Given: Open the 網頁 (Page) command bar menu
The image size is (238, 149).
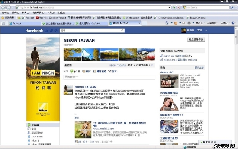Looking at the screenshot, I should [x=200, y=23].
